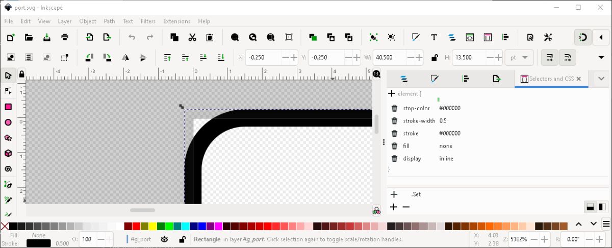Click the .Set selector entry
This screenshot has width=612, height=248.
416,194
